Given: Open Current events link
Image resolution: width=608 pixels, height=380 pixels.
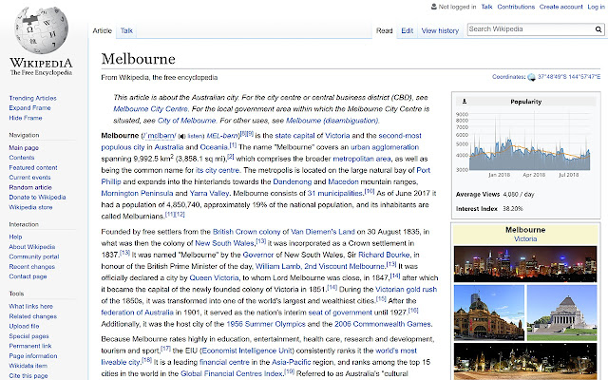Looking at the screenshot, I should click(x=29, y=178).
